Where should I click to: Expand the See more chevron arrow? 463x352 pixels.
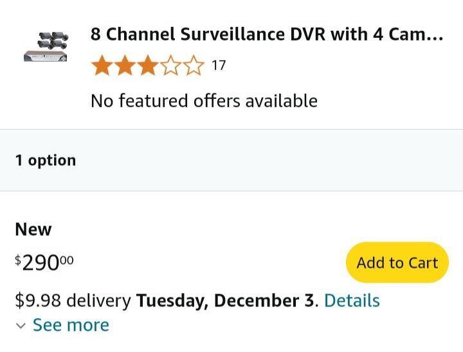pyautogui.click(x=21, y=326)
